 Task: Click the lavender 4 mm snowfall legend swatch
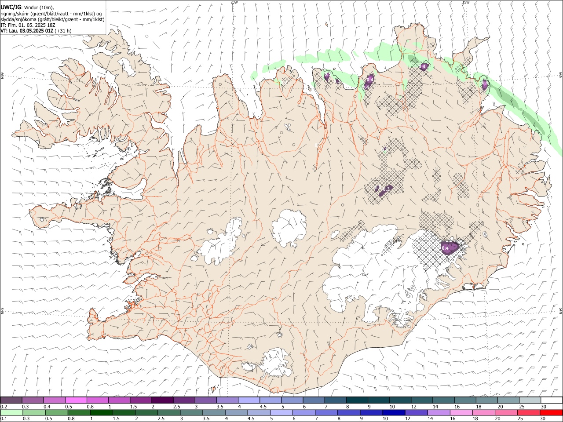click(248, 400)
